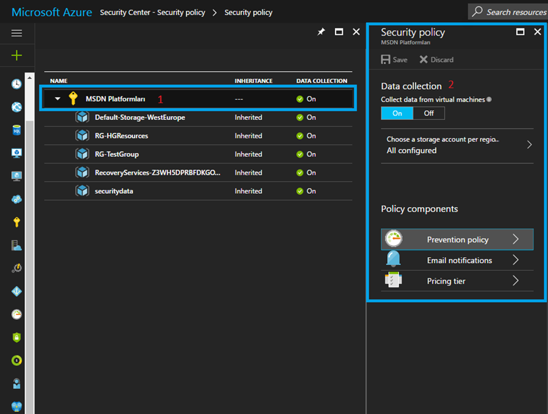Turn data collection Off
Viewport: 548px width, 414px height.
429,113
